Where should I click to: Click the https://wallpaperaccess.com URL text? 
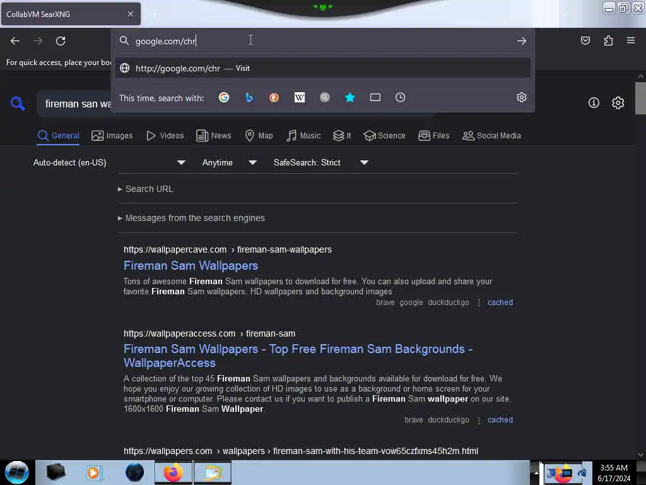point(180,333)
